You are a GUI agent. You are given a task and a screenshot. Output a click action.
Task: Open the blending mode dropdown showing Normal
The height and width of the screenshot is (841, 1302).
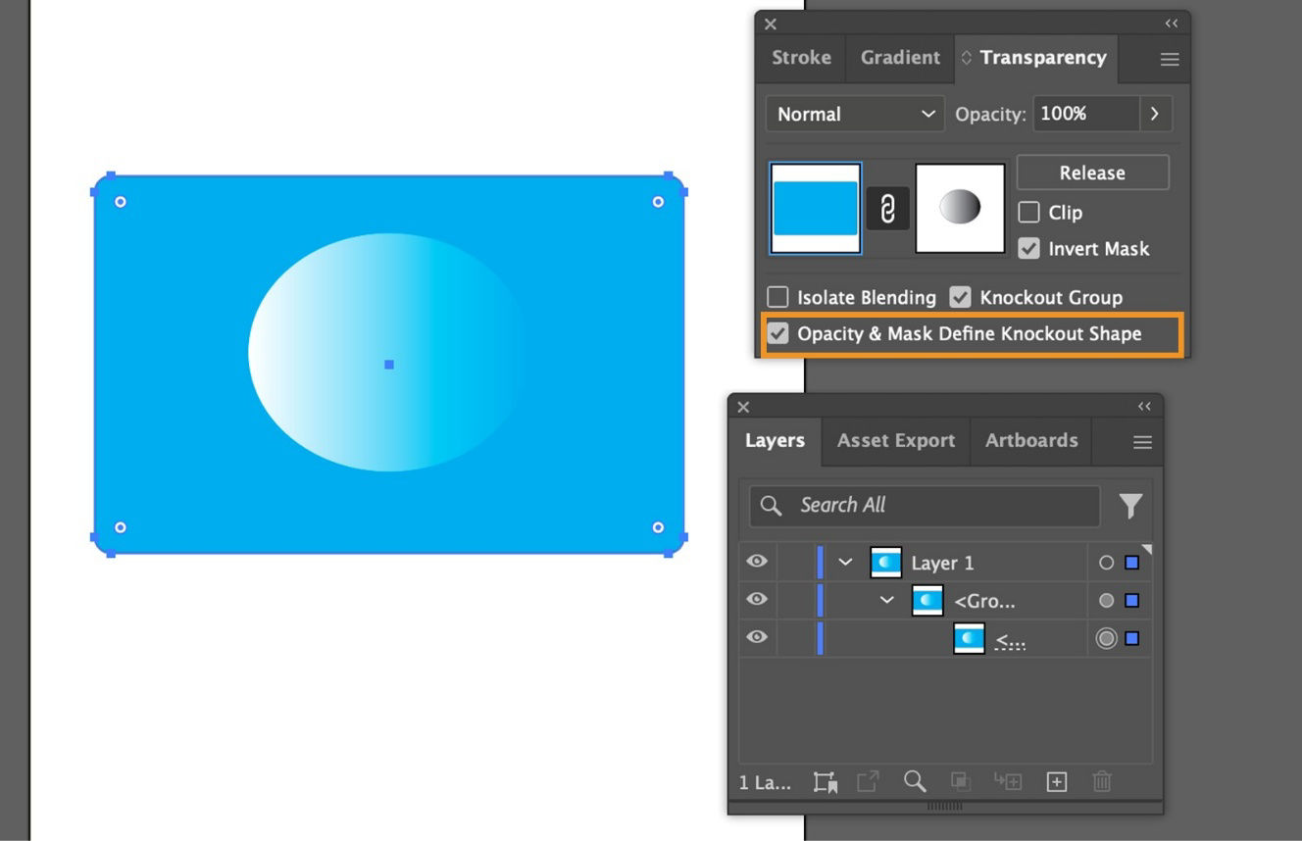[x=852, y=114]
